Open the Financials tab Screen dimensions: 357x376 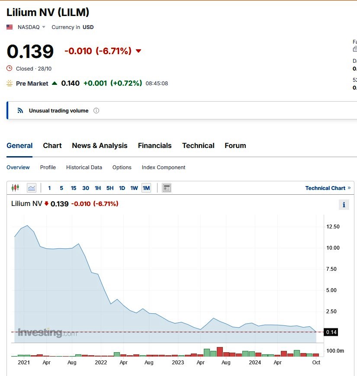(154, 145)
